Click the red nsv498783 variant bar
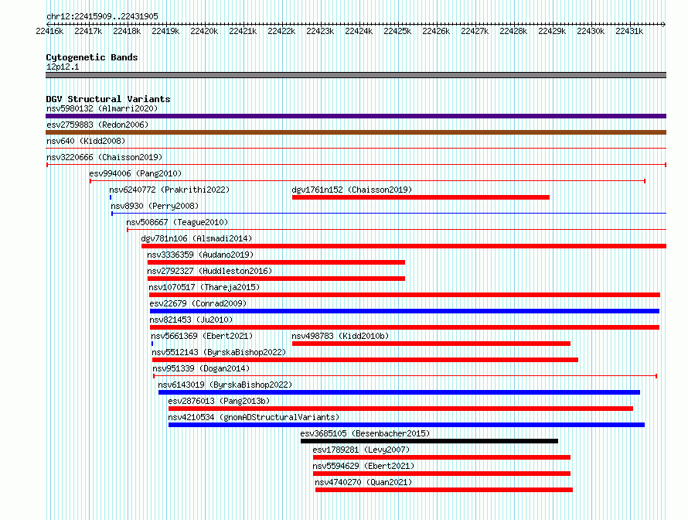Viewport: 688px width, 520px height. [x=431, y=344]
